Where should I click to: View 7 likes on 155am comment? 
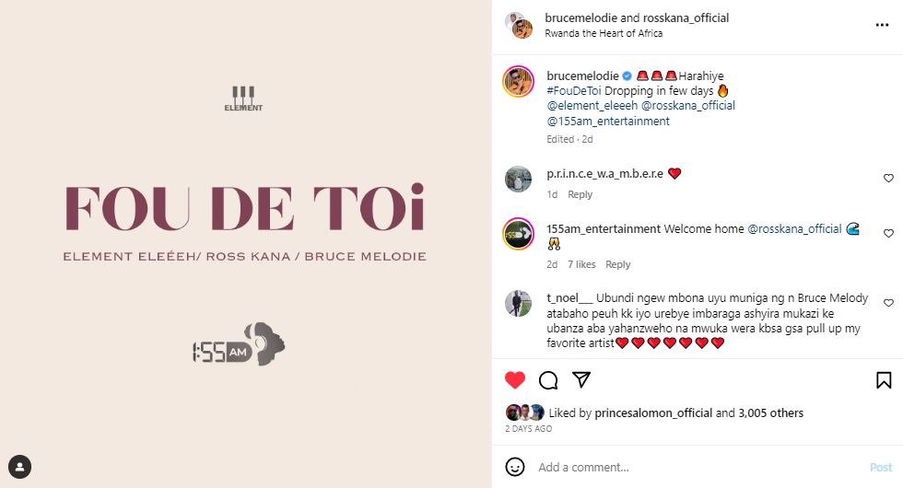(581, 265)
